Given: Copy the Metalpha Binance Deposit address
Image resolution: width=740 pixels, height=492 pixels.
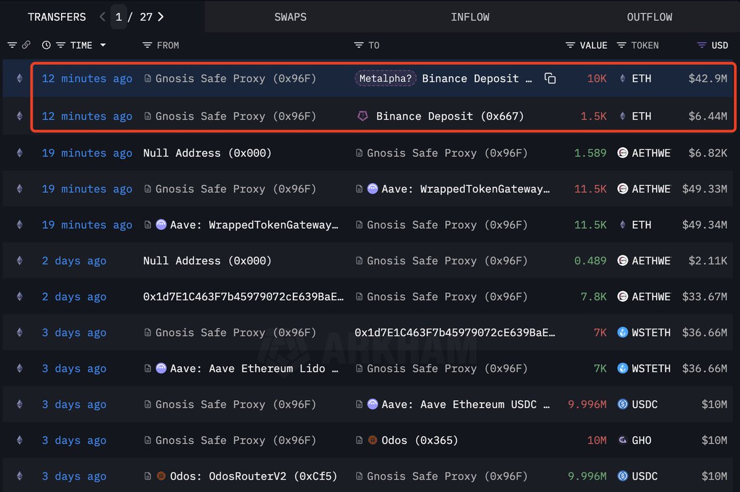Looking at the screenshot, I should point(550,78).
